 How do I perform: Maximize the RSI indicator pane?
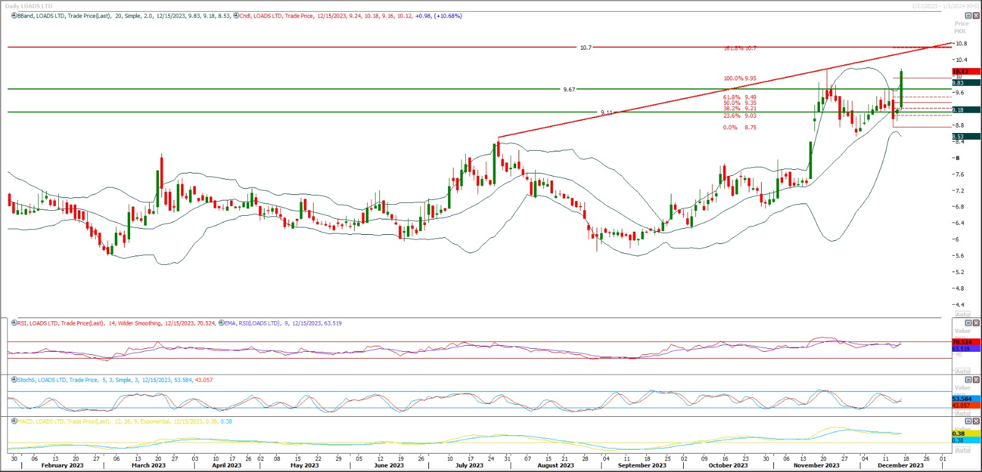[x=968, y=323]
